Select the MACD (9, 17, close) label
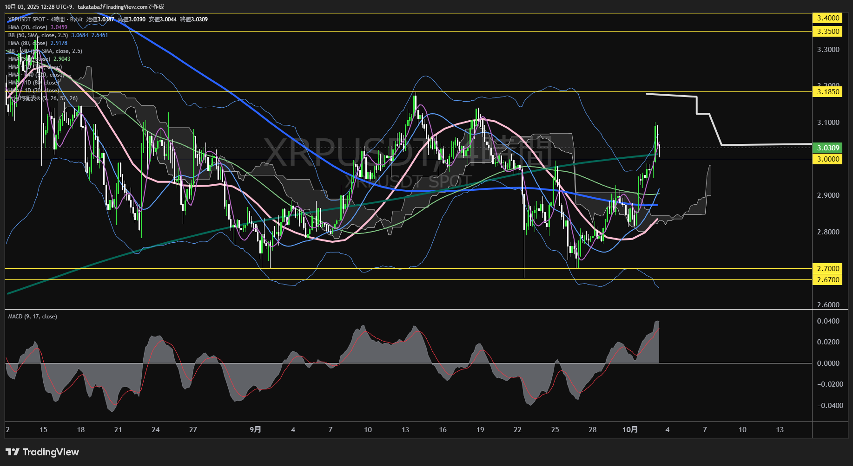Image resolution: width=853 pixels, height=466 pixels. (x=33, y=317)
